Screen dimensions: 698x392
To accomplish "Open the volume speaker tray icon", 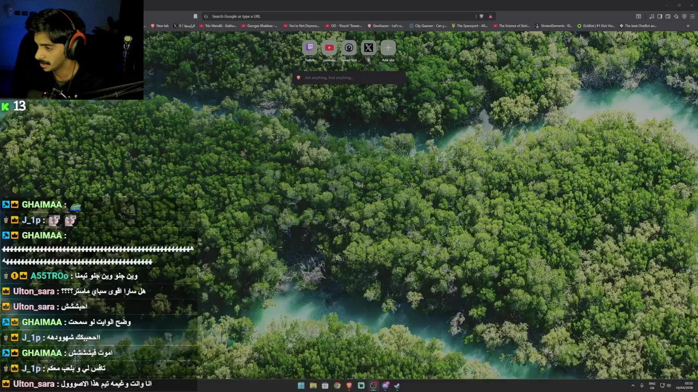I will [x=669, y=385].
